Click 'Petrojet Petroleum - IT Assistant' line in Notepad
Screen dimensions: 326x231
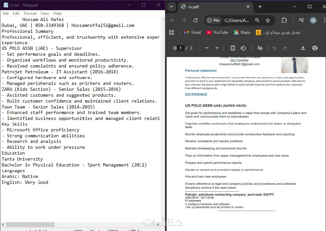tap(60, 72)
